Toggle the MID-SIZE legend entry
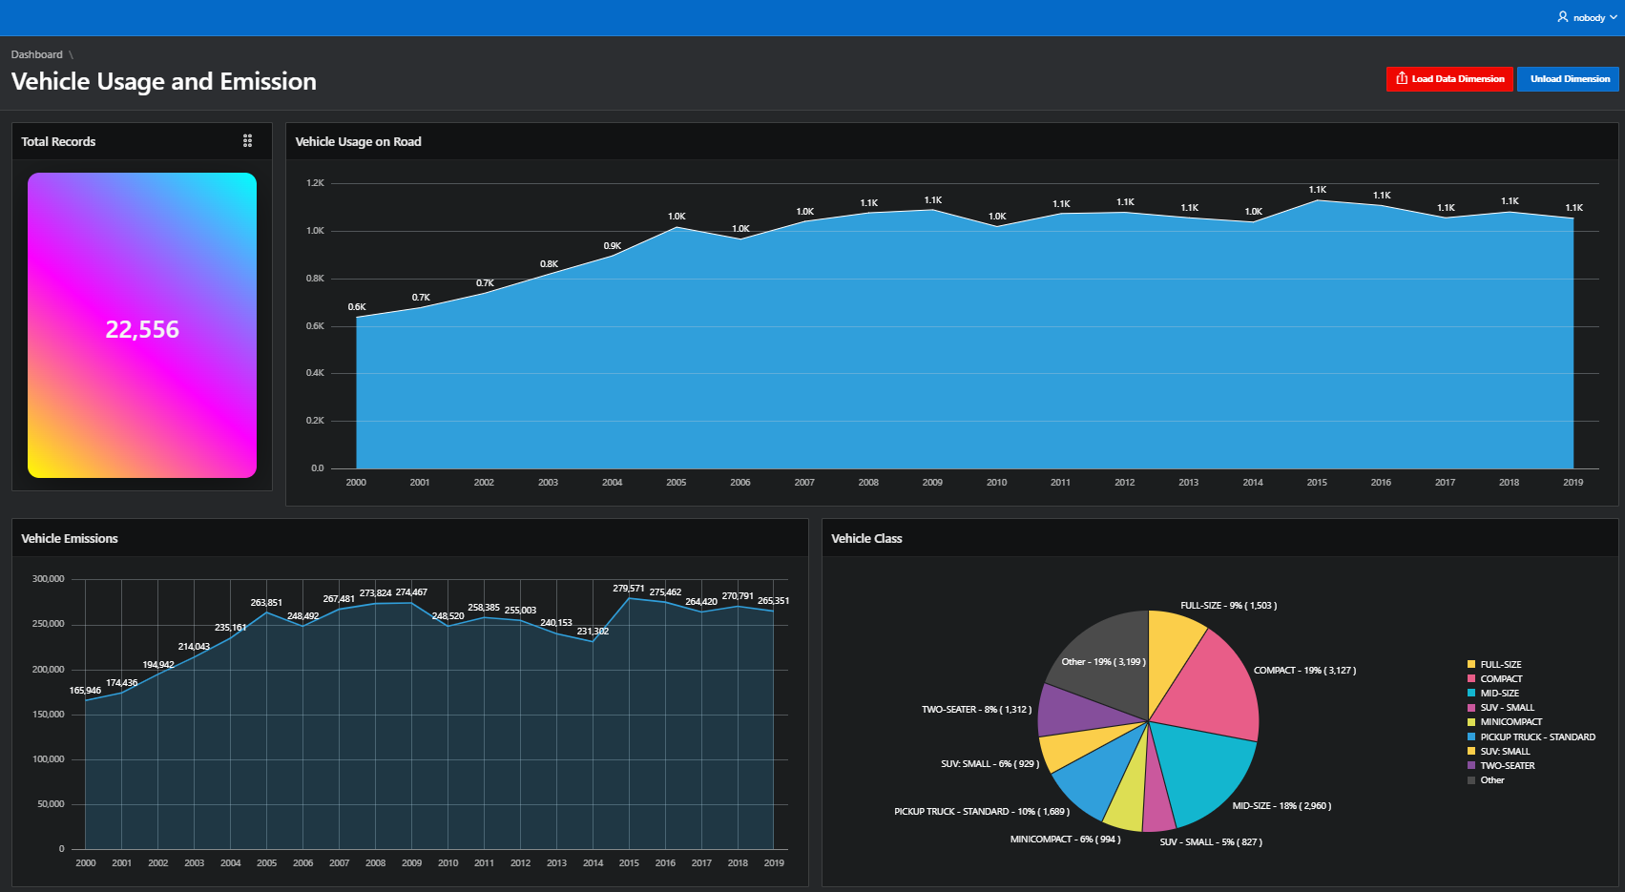Image resolution: width=1625 pixels, height=892 pixels. click(1493, 694)
